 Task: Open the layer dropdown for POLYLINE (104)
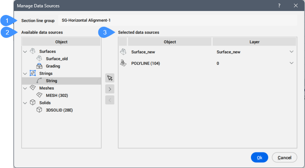[291, 63]
